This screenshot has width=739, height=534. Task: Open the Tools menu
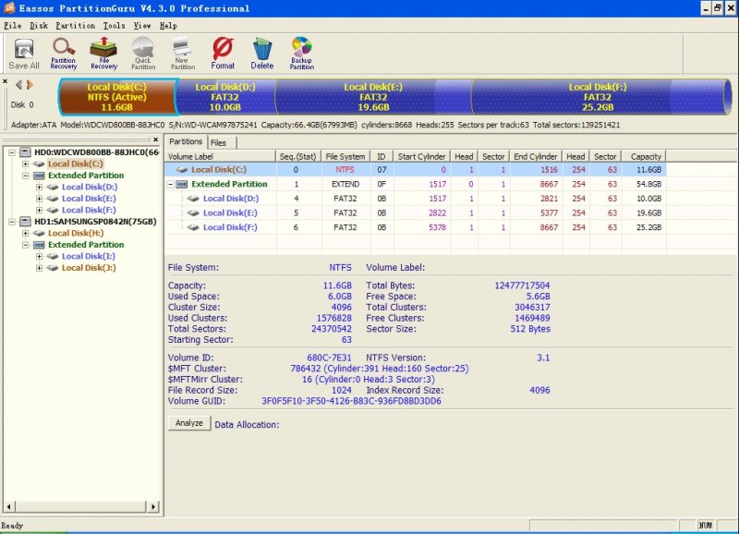click(x=114, y=25)
